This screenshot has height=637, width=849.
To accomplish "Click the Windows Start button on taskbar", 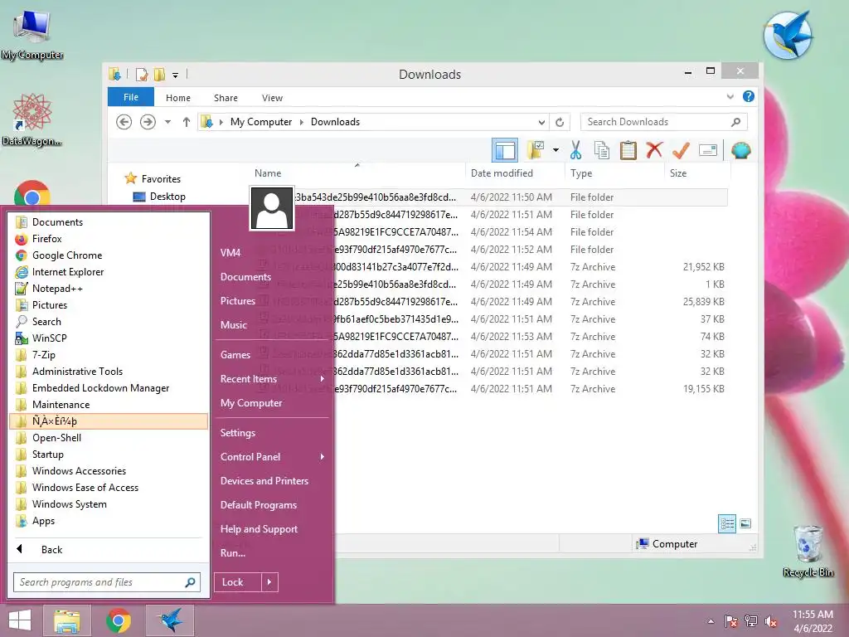I will (x=20, y=620).
